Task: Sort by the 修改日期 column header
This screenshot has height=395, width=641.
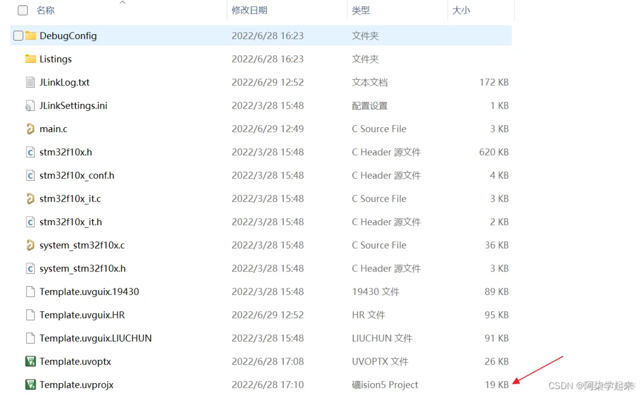Action: (250, 10)
